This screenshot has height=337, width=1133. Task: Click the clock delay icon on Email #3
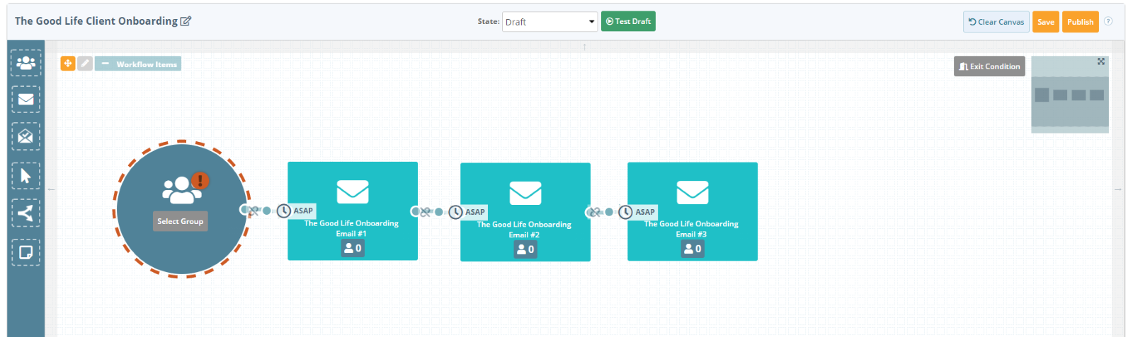point(625,212)
